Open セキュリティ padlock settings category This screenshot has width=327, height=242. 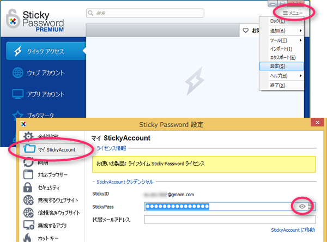(x=42, y=187)
